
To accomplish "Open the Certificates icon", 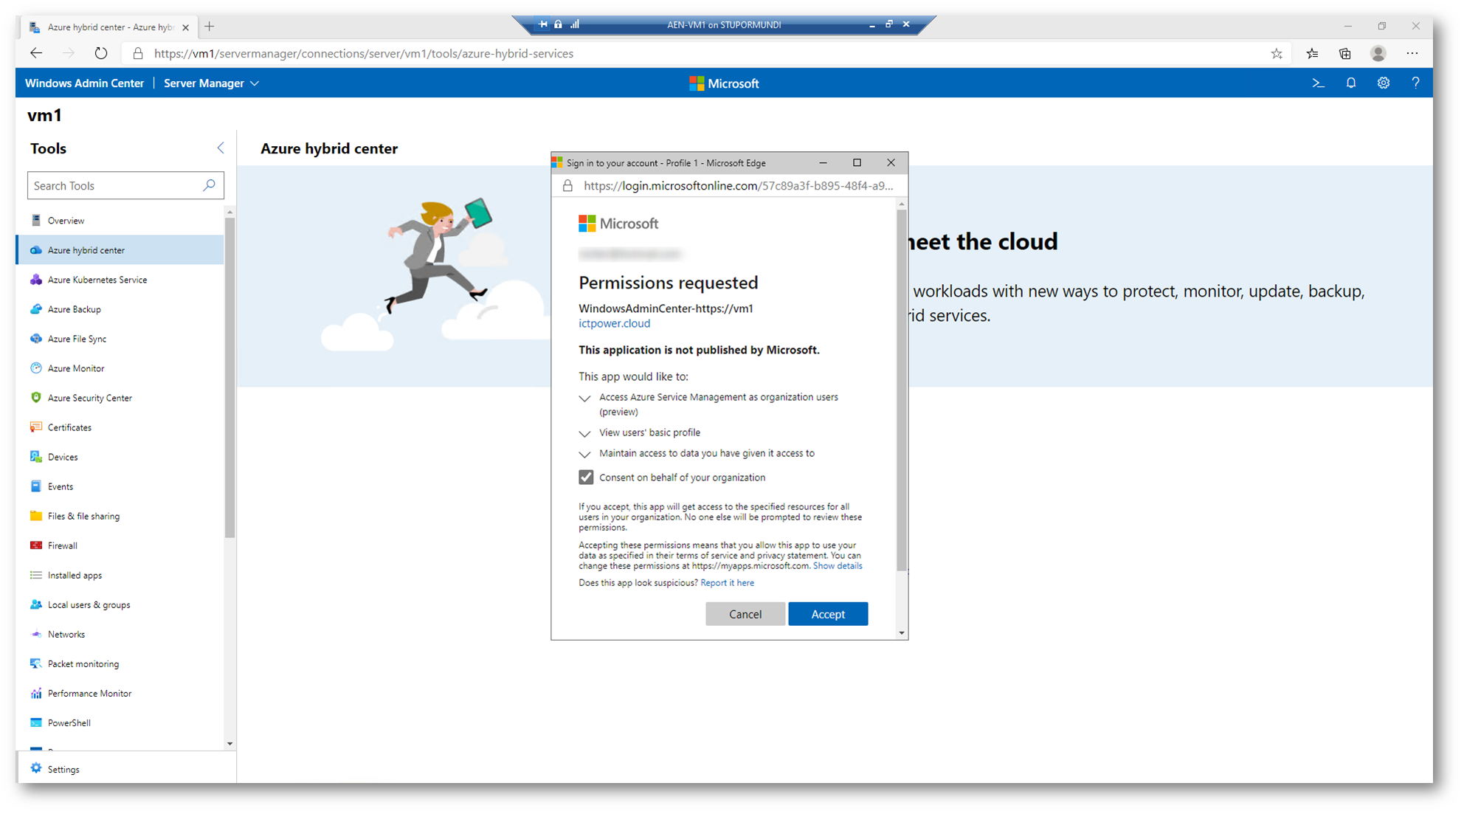I will tap(35, 427).
